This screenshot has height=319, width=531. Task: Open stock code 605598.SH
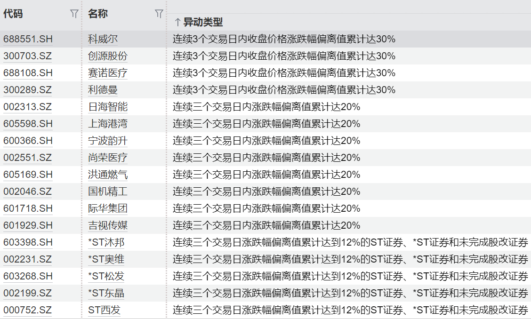28,124
